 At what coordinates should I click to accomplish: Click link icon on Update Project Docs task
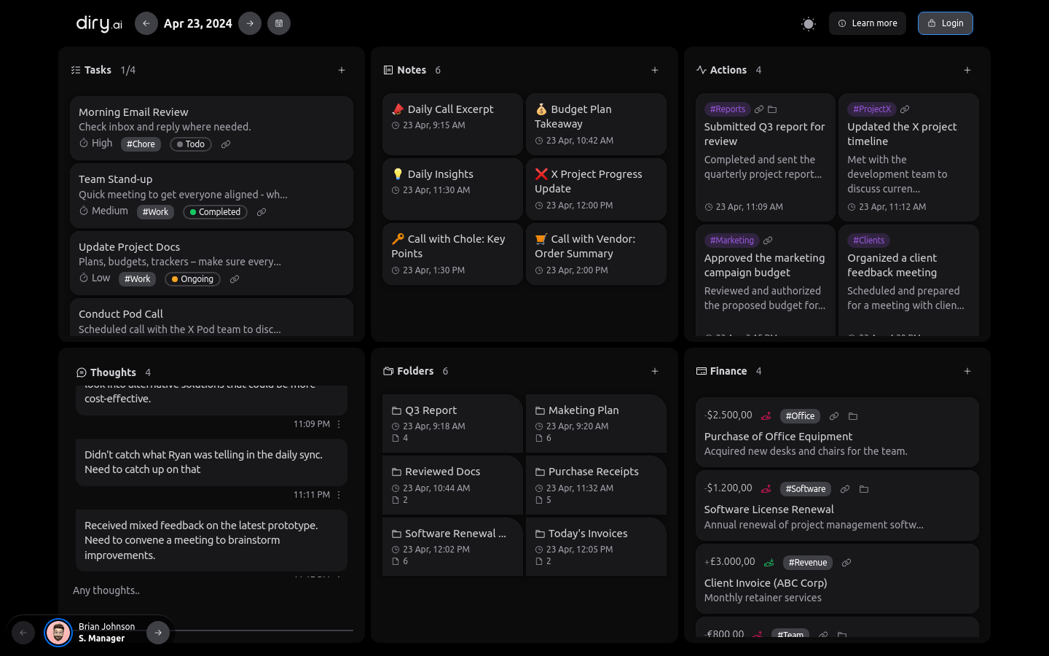coord(235,279)
